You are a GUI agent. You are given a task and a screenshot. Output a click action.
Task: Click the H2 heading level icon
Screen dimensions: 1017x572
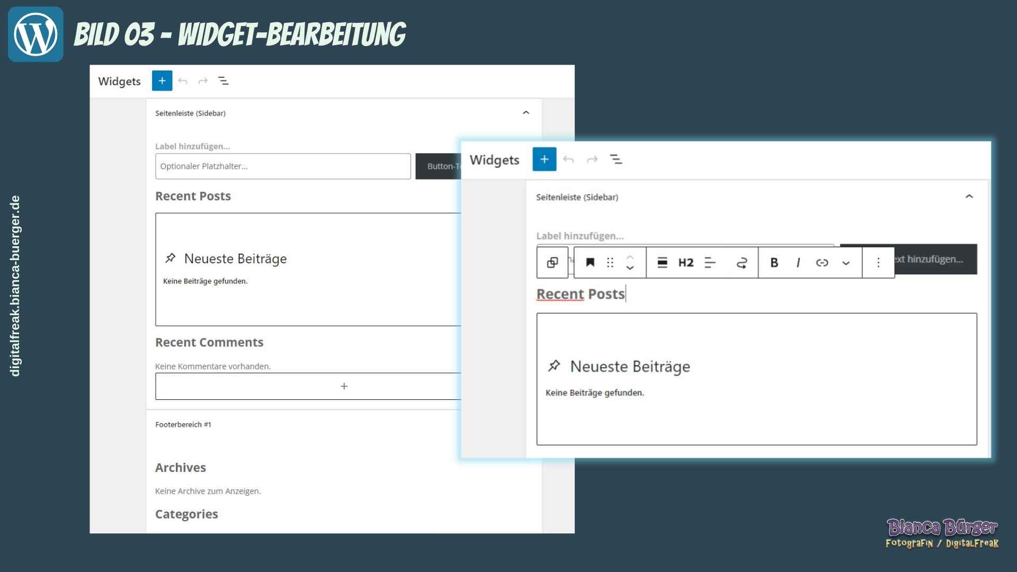click(x=685, y=263)
